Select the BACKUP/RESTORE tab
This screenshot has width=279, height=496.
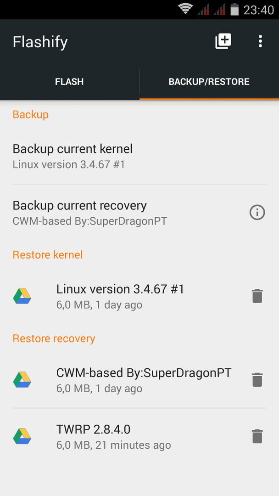209,82
